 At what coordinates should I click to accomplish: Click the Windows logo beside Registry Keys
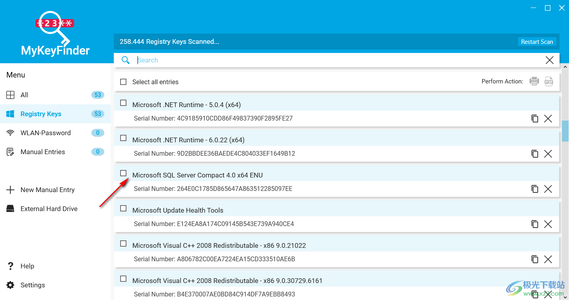click(10, 114)
